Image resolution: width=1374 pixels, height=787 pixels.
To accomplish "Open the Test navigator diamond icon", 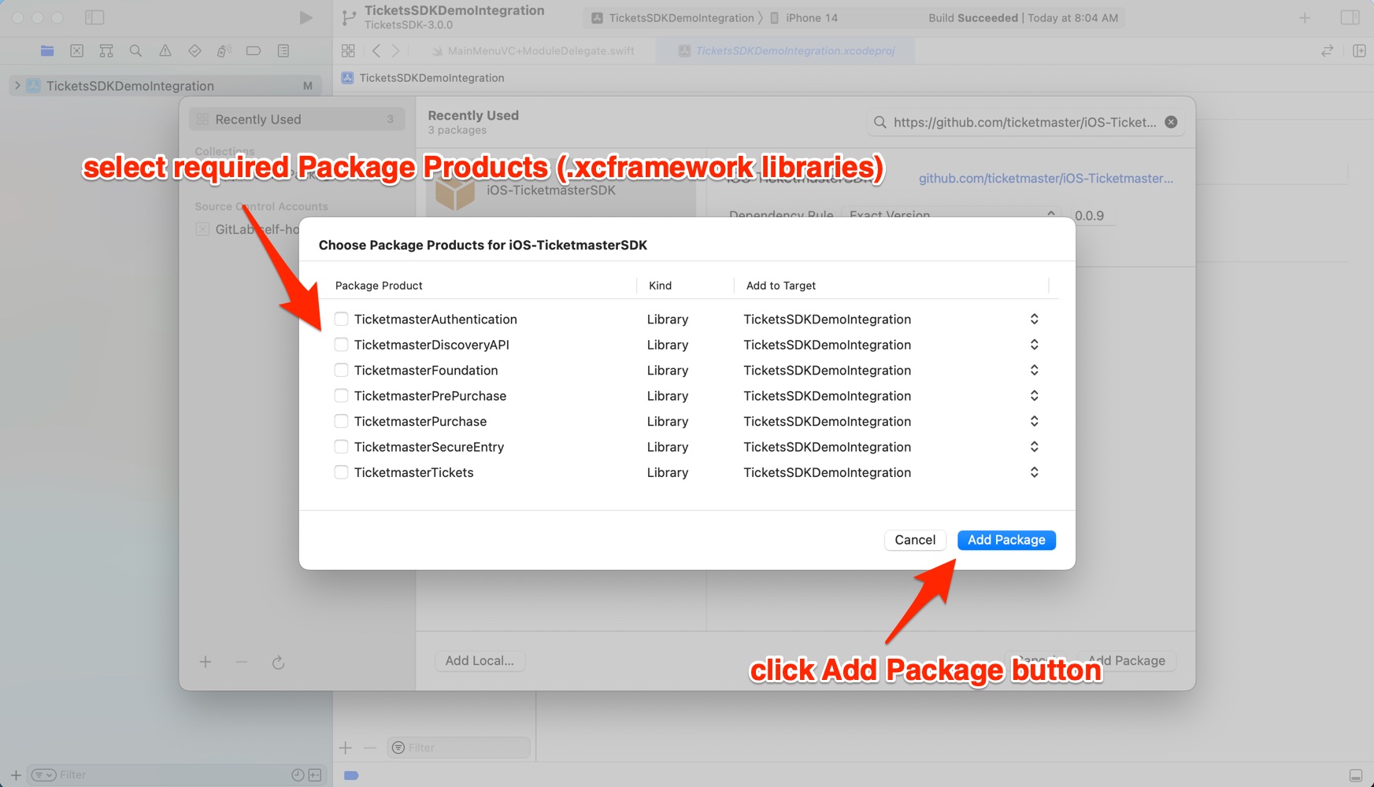I will 194,50.
